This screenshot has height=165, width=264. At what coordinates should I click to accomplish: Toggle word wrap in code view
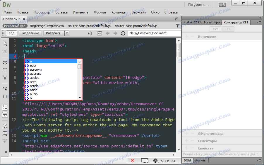(5, 115)
